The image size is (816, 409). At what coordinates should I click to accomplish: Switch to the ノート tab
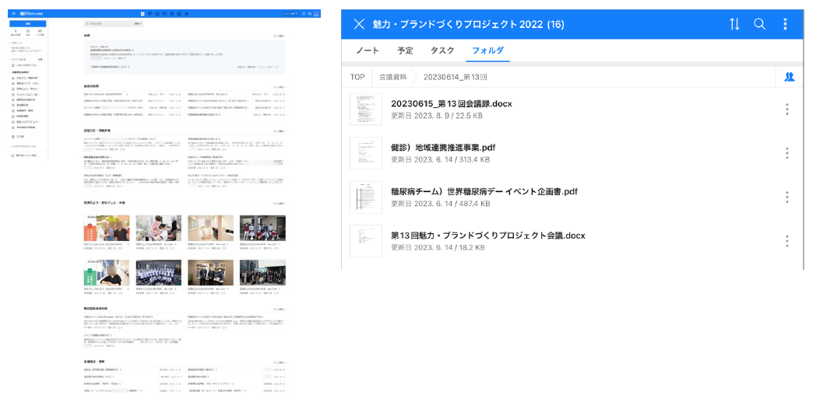pos(368,51)
